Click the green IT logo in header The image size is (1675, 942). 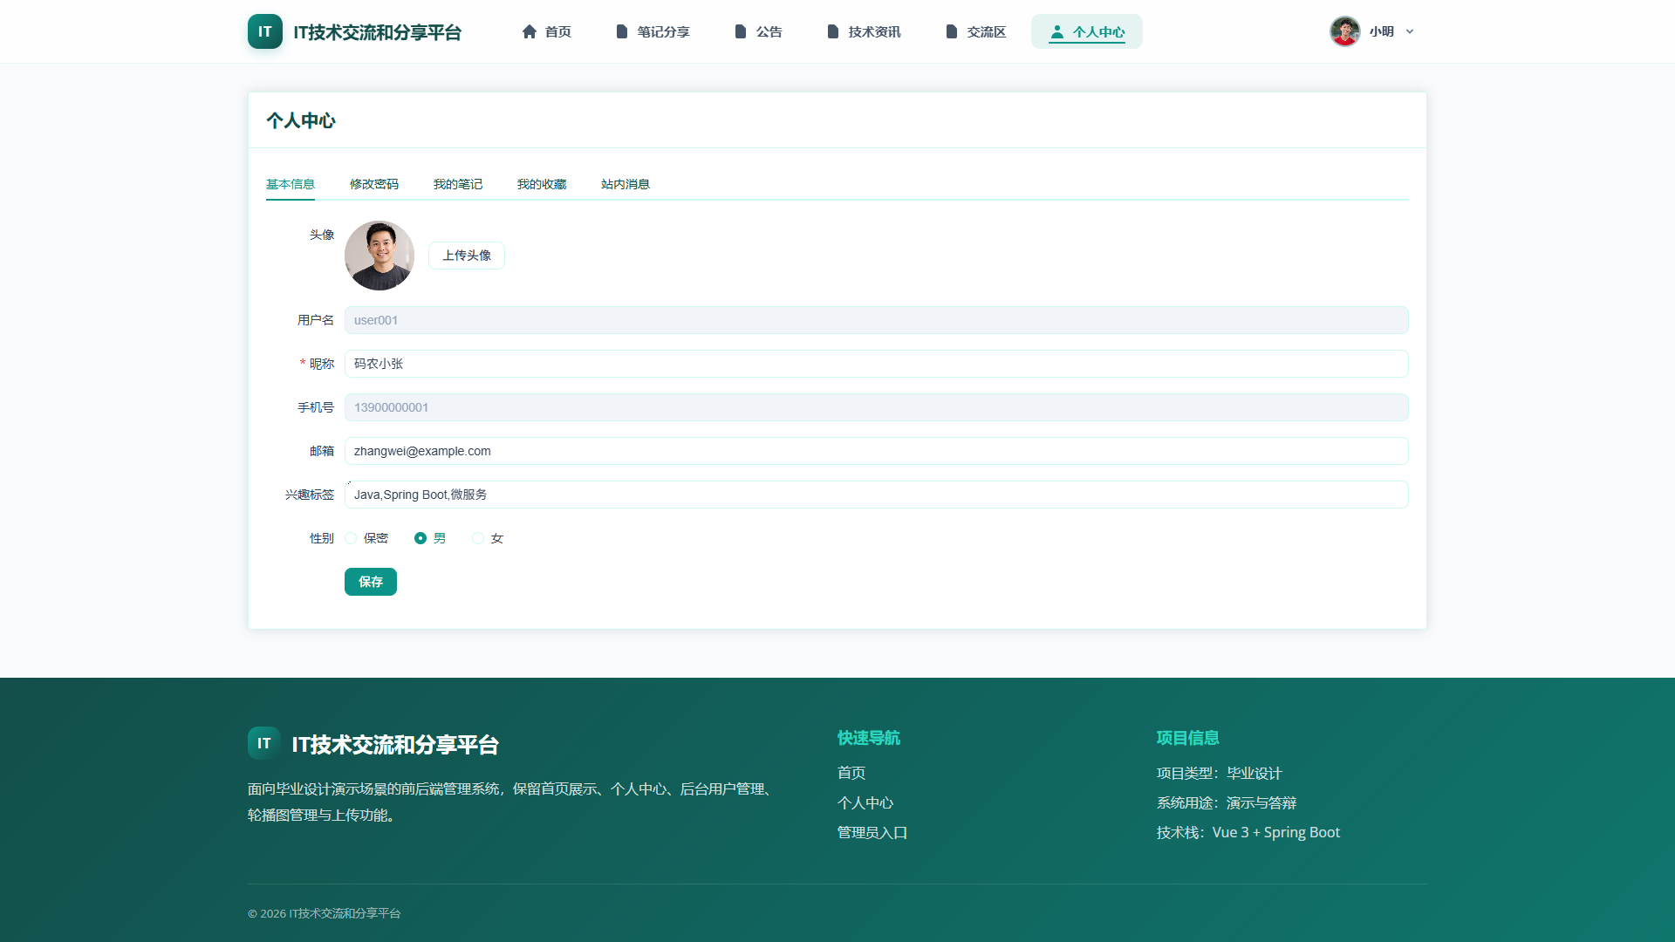point(265,31)
